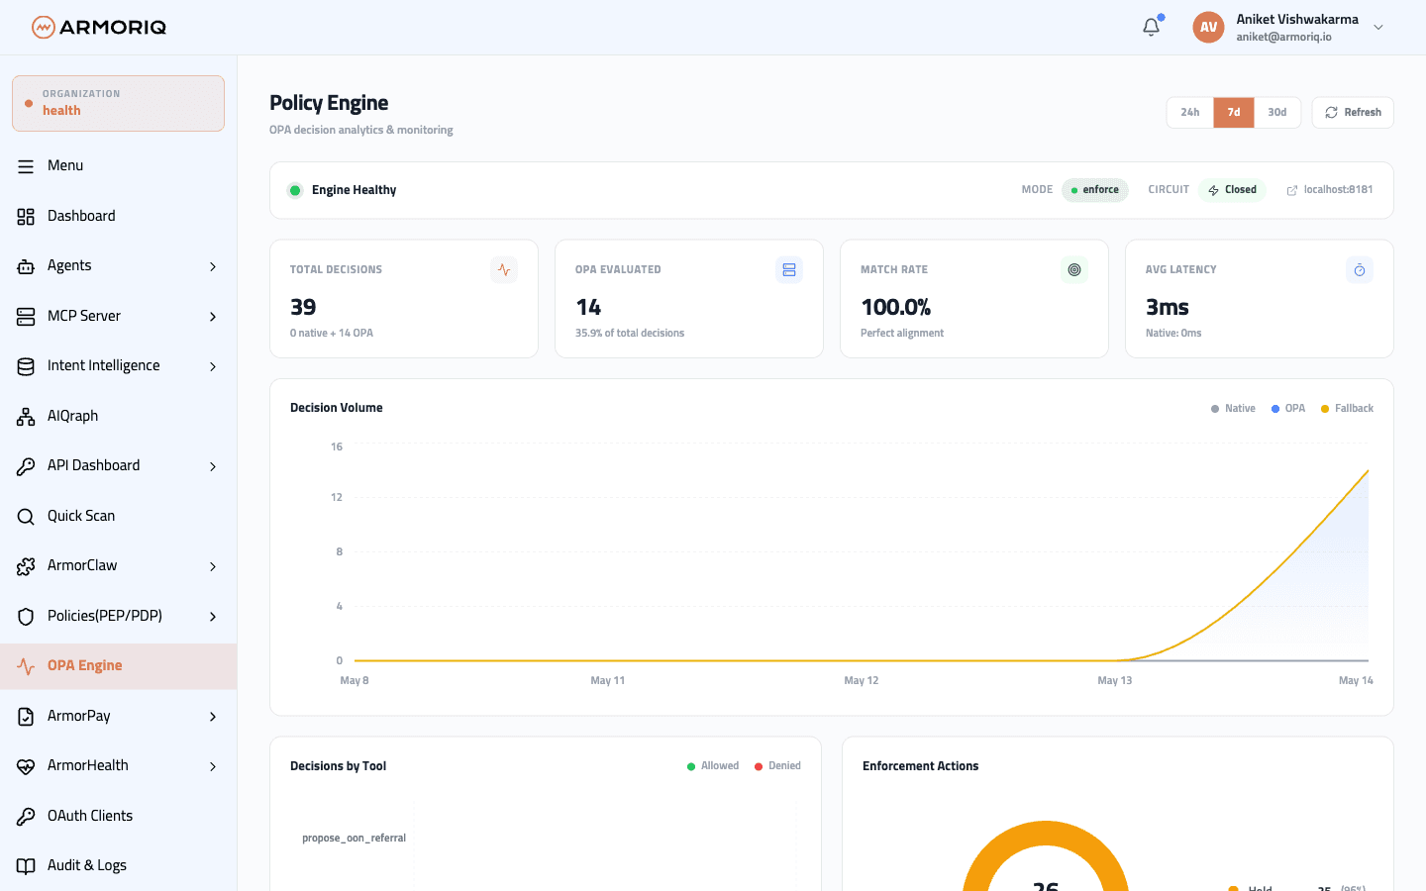
Task: Click the aniket@armoriq.io email text
Action: [1283, 38]
